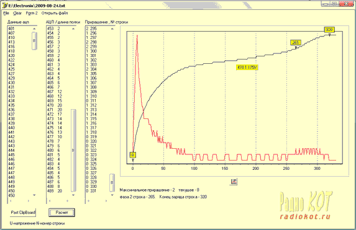Click the application icon in the title bar
356x230 pixels.
pos(6,6)
